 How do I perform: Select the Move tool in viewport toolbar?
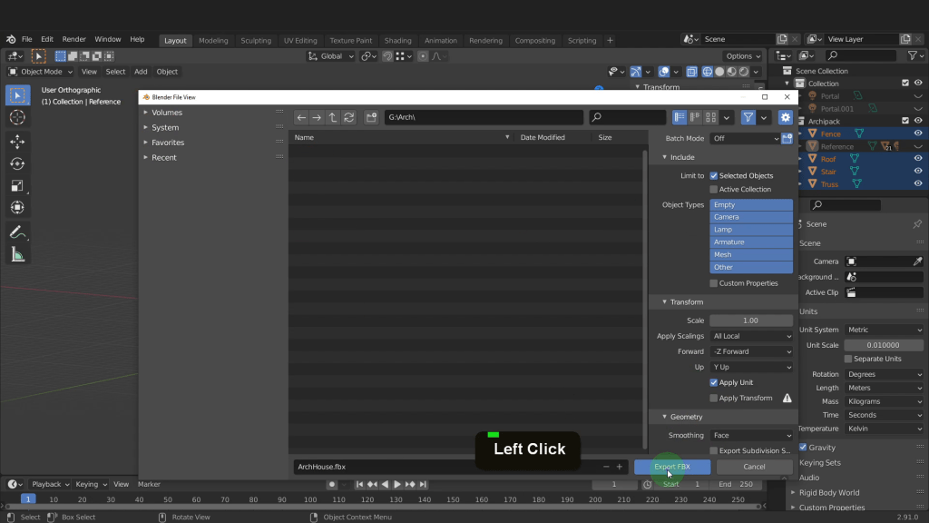point(17,141)
